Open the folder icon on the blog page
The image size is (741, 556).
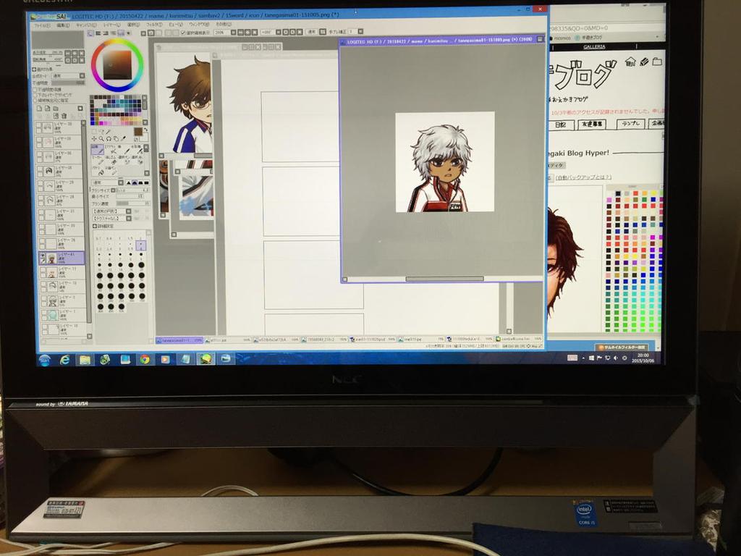(x=657, y=62)
